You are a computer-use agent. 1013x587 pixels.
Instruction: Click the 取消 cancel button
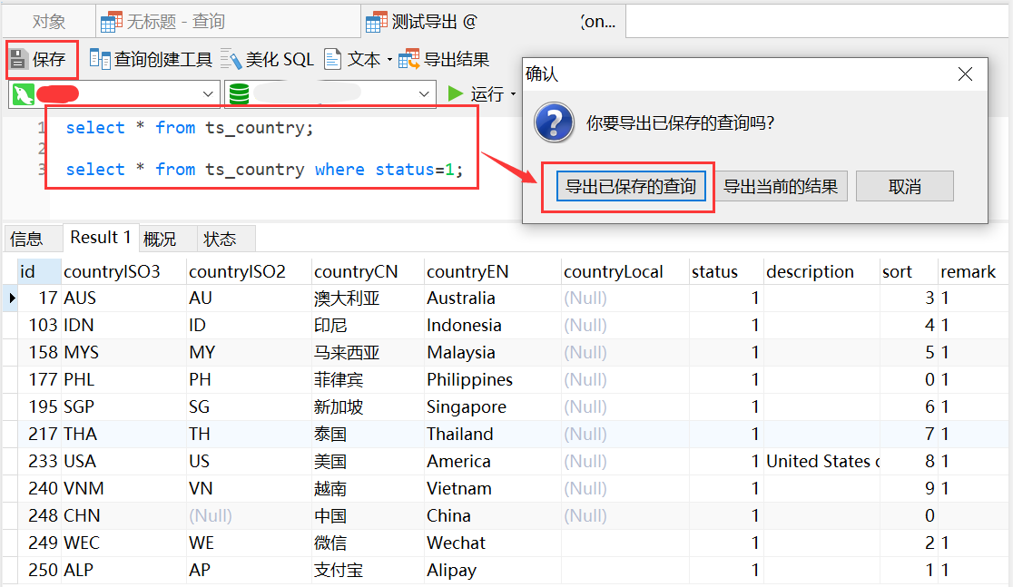click(904, 185)
